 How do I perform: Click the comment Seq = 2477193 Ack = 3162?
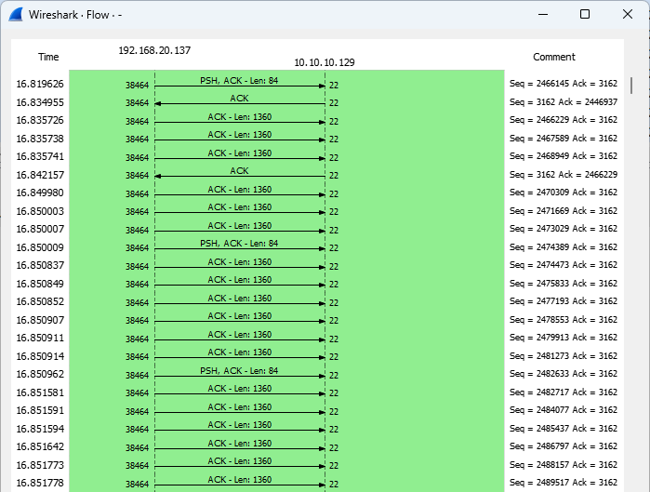pyautogui.click(x=564, y=301)
